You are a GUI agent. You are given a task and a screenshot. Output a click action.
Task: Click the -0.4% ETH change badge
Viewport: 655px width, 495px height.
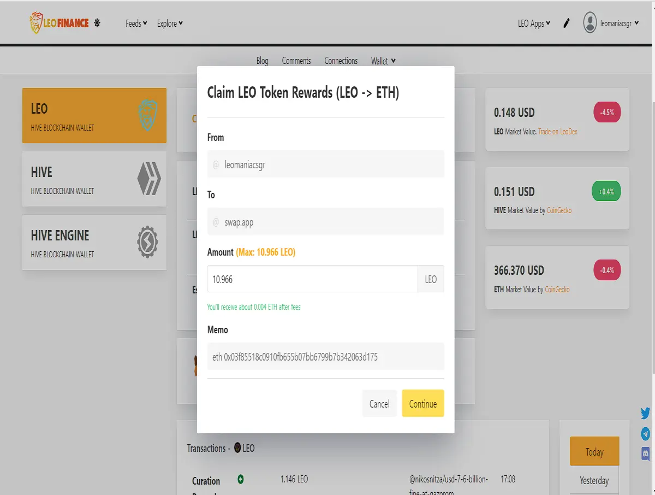tap(607, 270)
